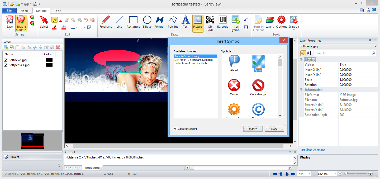
Task: Click the Insert button in dialog
Action: tap(253, 129)
